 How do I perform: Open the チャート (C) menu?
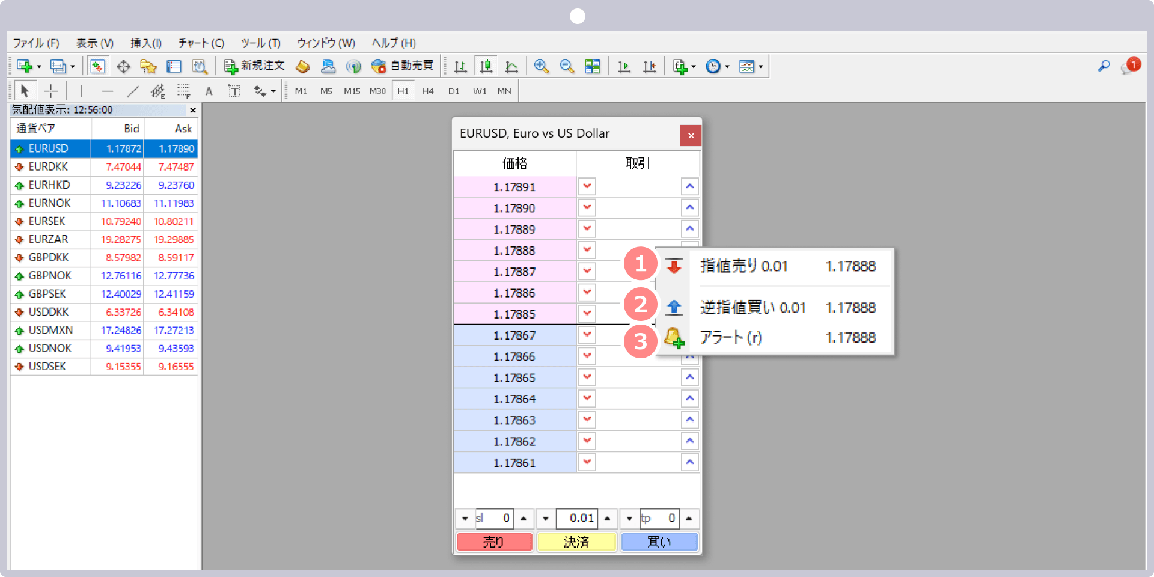click(x=201, y=43)
